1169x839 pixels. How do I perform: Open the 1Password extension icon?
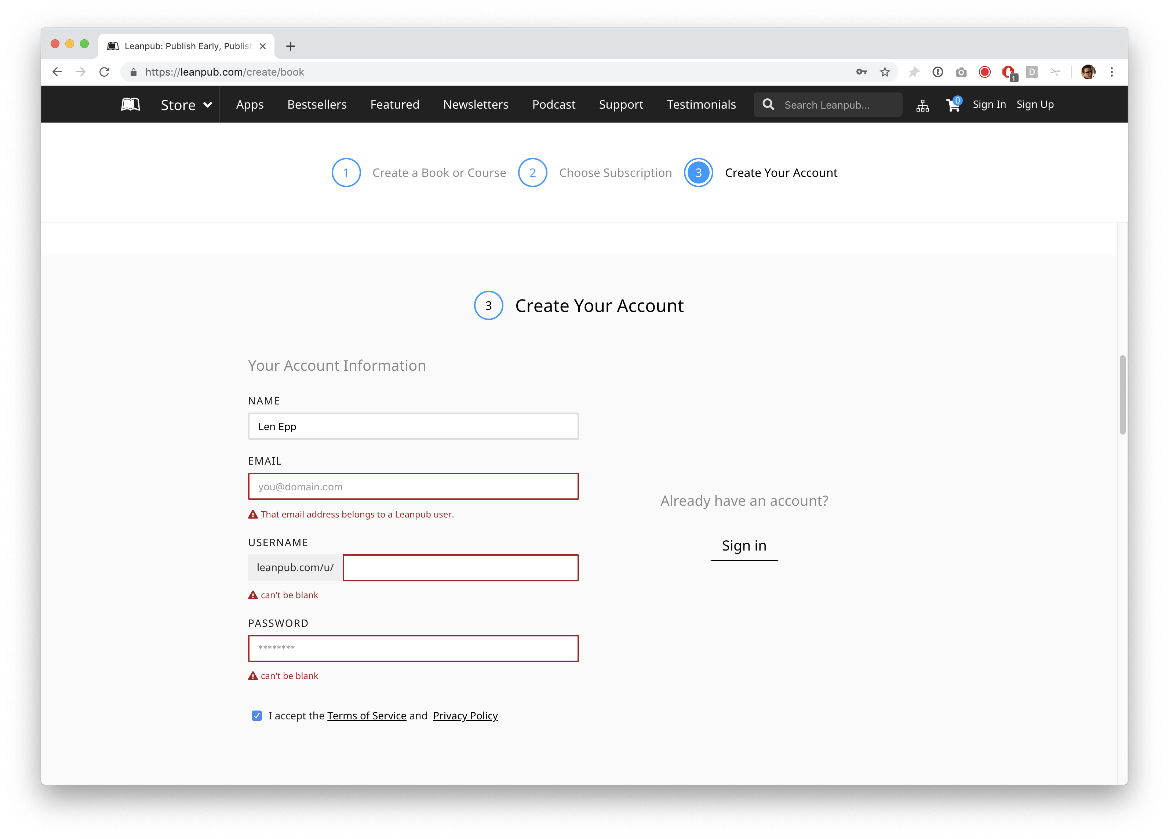pos(937,72)
